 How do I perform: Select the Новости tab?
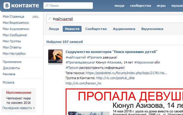pyautogui.click(x=72, y=29)
